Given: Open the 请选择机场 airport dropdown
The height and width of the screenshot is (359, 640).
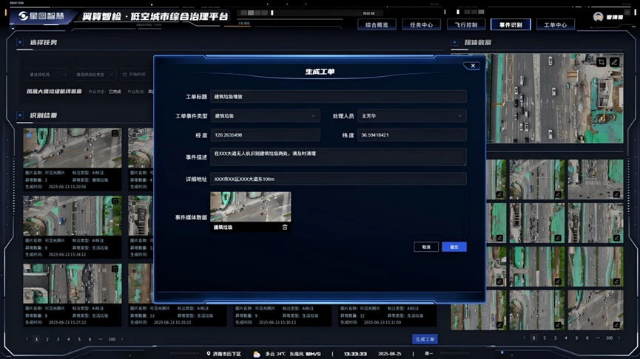Looking at the screenshot, I should tap(49, 75).
